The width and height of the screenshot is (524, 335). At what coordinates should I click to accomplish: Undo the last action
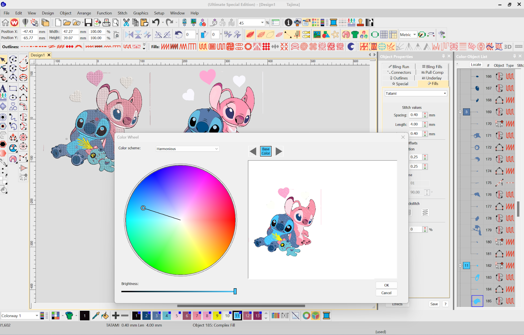coord(156,23)
